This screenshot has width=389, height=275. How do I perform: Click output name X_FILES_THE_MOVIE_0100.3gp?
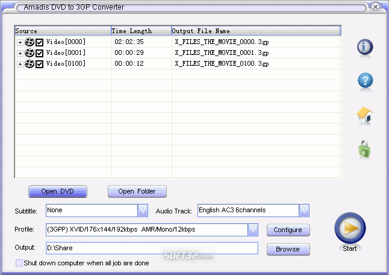point(222,63)
